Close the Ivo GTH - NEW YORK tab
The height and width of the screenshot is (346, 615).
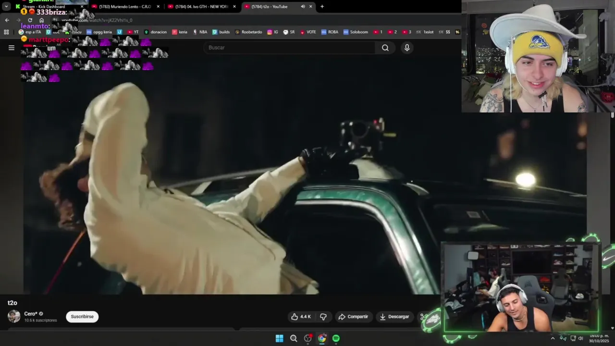pyautogui.click(x=234, y=7)
